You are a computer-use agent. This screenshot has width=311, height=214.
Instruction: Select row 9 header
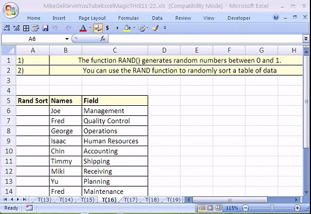coord(8,141)
